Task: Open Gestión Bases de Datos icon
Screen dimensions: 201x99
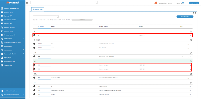Action: tap(2, 20)
